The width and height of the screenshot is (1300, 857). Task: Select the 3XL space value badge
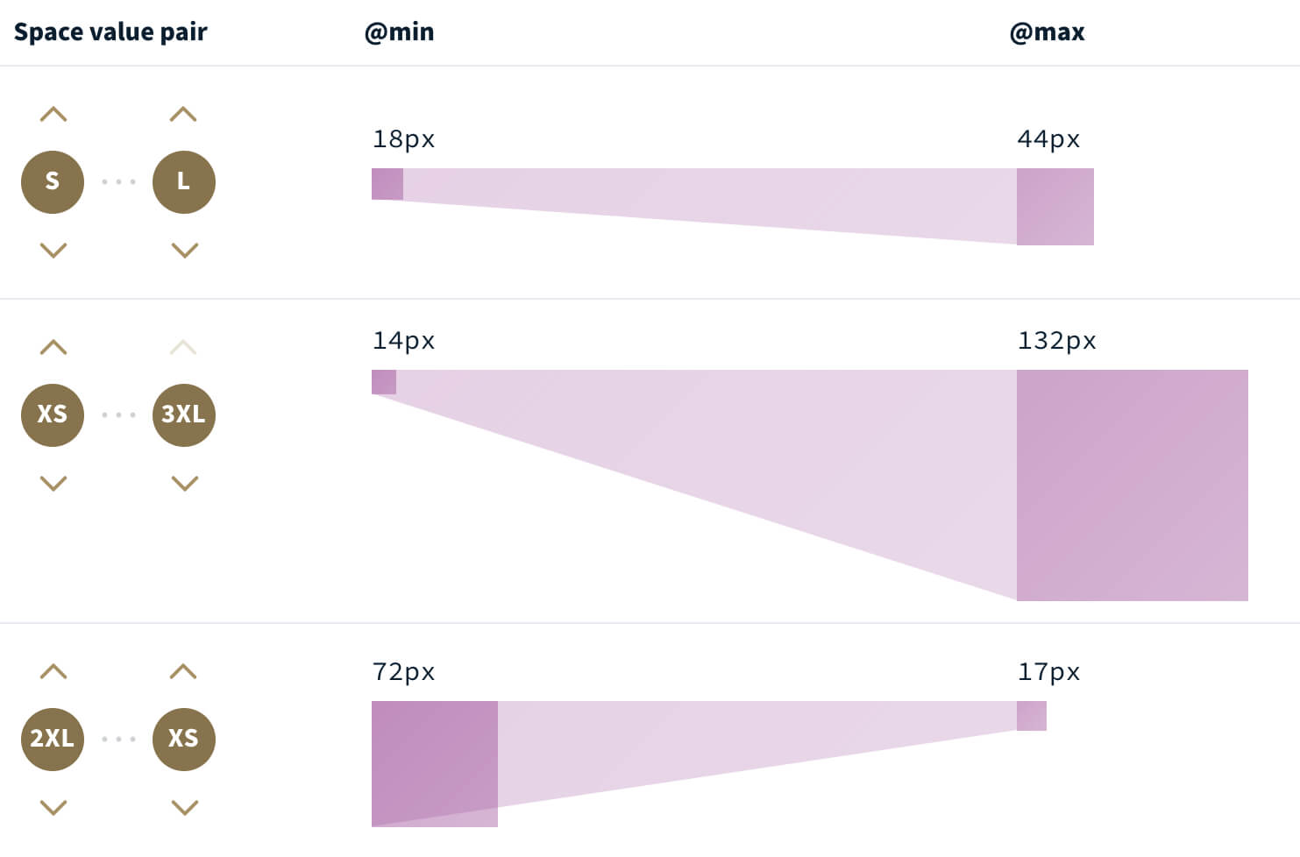(x=184, y=415)
